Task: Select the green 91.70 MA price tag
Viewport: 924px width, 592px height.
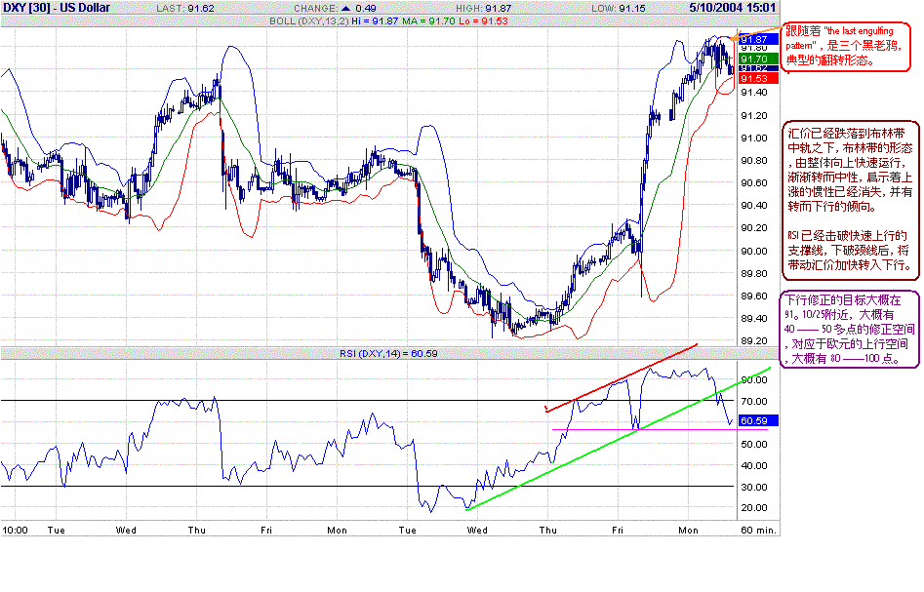Action: 758,59
